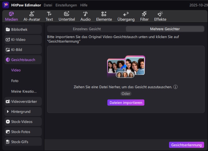Click the info icon beside drag hint
208x151 pixels.
point(175,87)
